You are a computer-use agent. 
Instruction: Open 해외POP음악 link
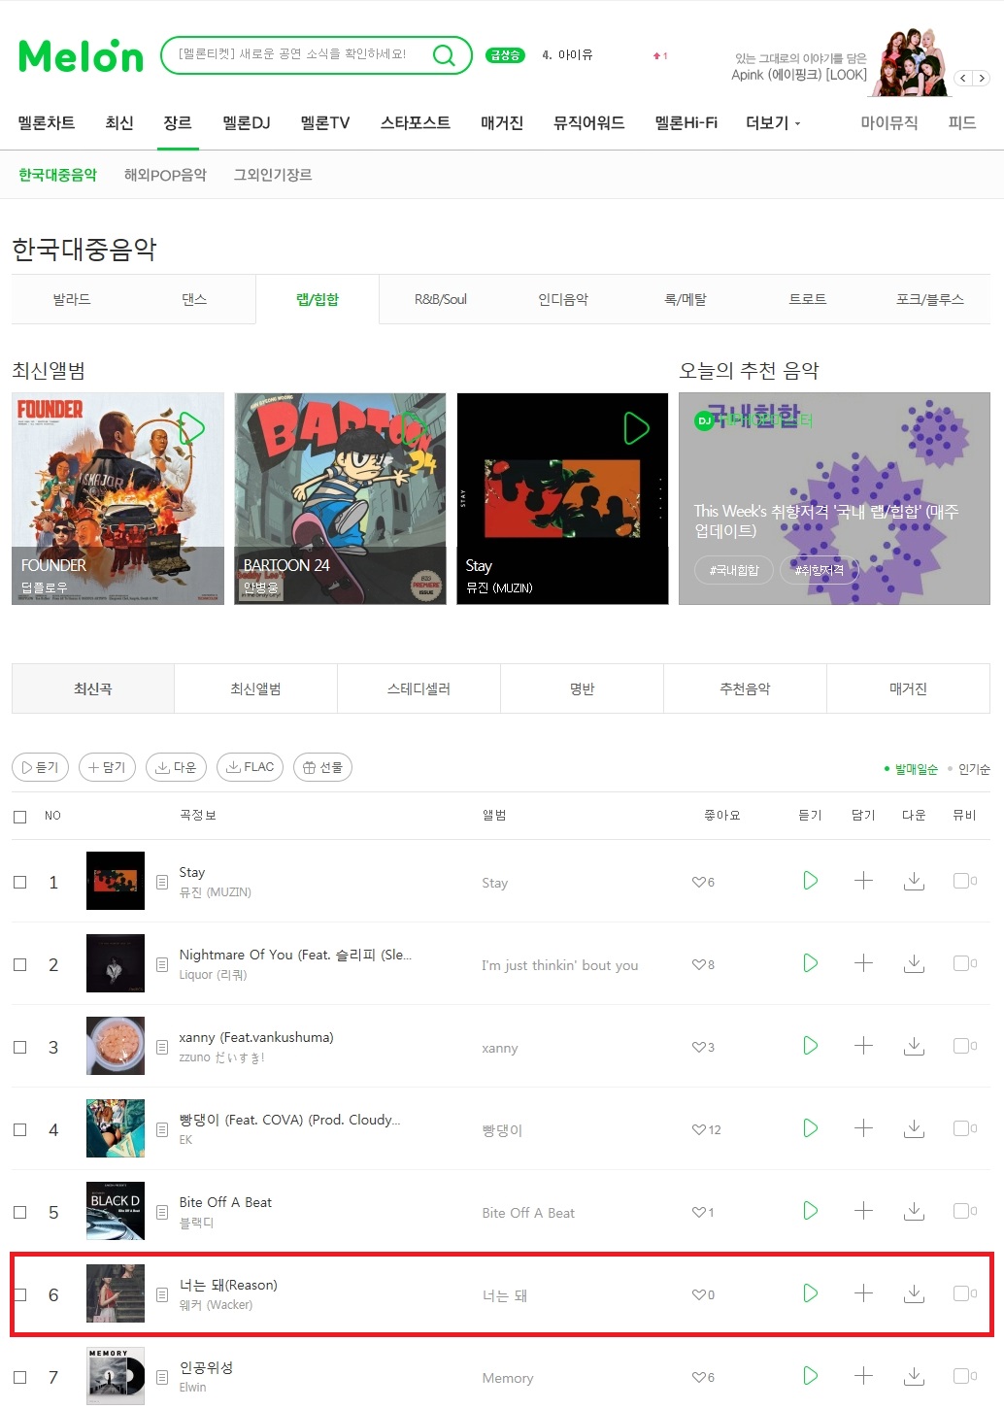pos(165,175)
